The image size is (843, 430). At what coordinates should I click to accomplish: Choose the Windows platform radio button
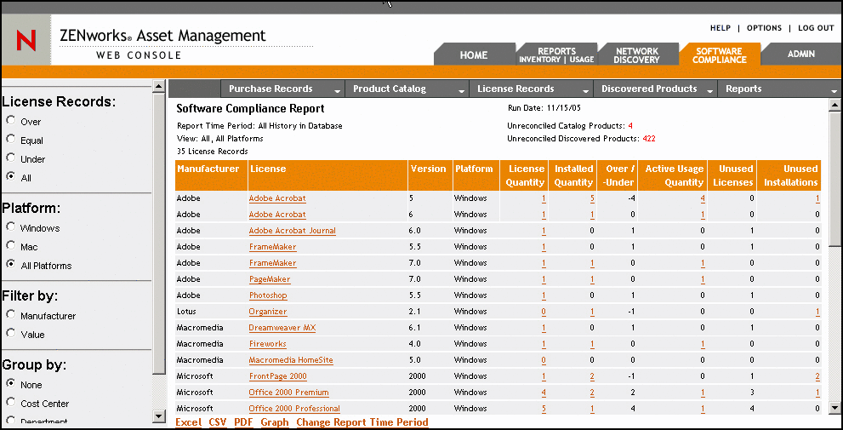[10, 227]
